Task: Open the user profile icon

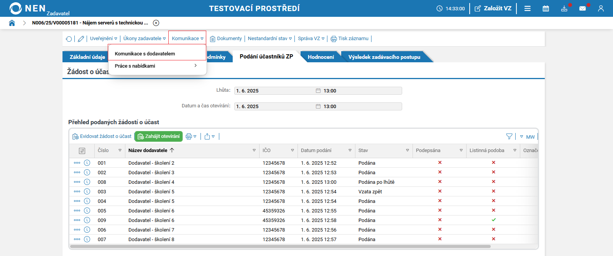Action: [x=601, y=8]
